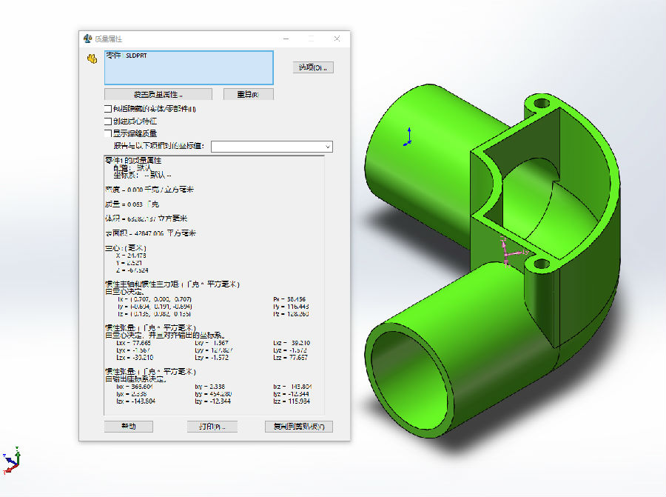Check the 显示焊缝质量 option
Viewport: 666px width, 497px height.
[108, 133]
